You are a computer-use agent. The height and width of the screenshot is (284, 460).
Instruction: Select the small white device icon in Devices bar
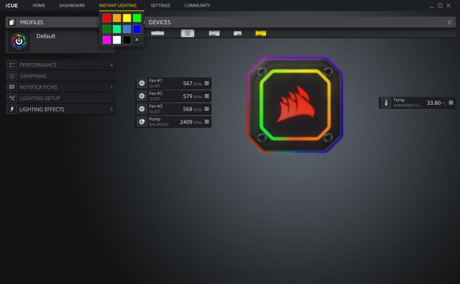point(238,34)
